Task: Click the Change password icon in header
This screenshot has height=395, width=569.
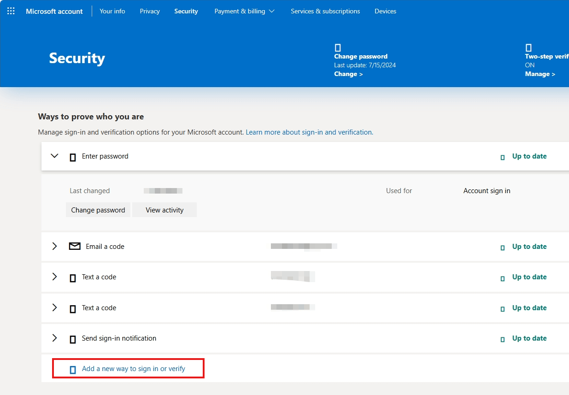Action: pos(338,47)
